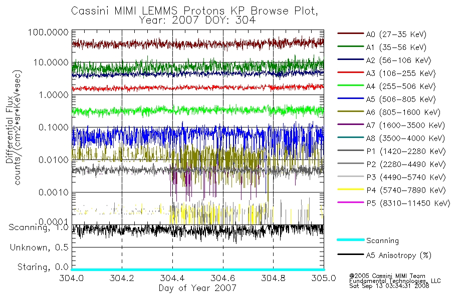Click the teal A8 legend line

[x=350, y=137]
